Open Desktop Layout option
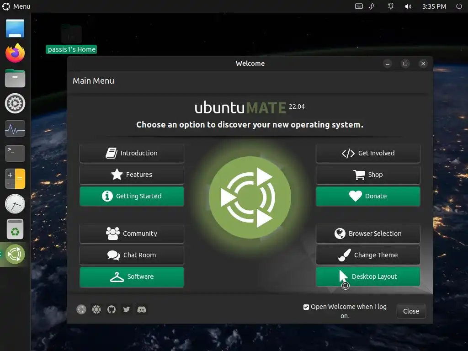Screen dimensions: 468x351 [x=368, y=277]
